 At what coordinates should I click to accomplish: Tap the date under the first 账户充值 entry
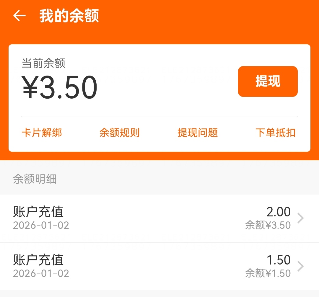click(x=41, y=226)
